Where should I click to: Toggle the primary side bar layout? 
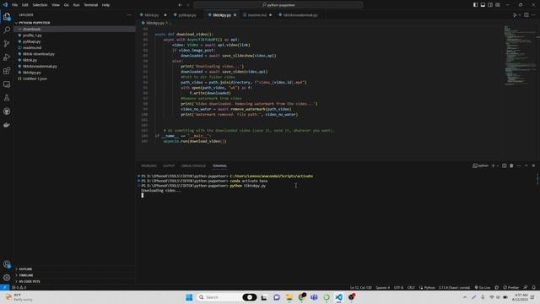pyautogui.click(x=475, y=5)
